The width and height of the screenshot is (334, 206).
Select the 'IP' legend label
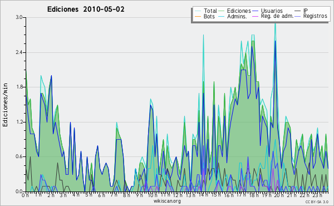click(x=306, y=11)
